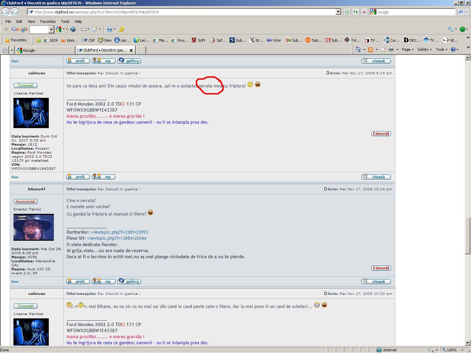Image resolution: width=471 pixels, height=353 pixels.
Task: Click the red Stop loading icon
Action: [x=364, y=12]
